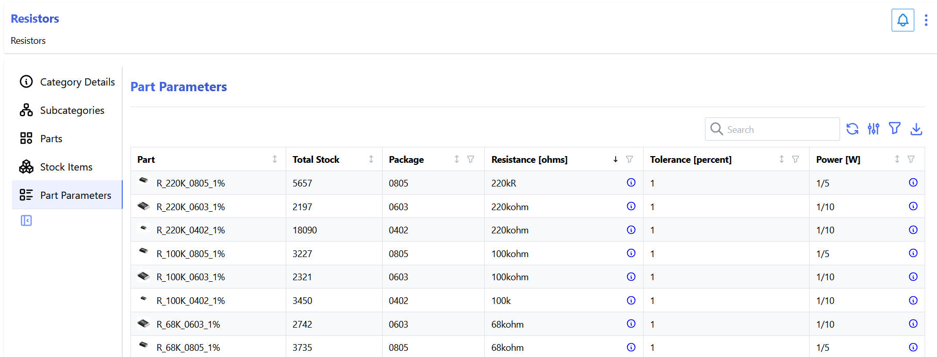Filter the Resistance [ohms] column
937x357 pixels.
tap(630, 159)
